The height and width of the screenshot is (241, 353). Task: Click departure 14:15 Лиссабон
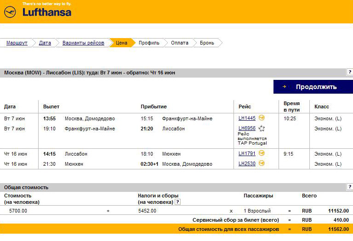pyautogui.click(x=65, y=154)
